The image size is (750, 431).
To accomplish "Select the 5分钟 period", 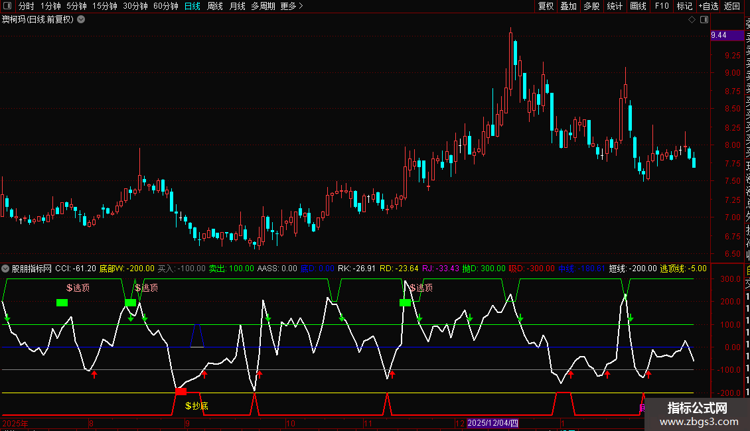I will [76, 6].
